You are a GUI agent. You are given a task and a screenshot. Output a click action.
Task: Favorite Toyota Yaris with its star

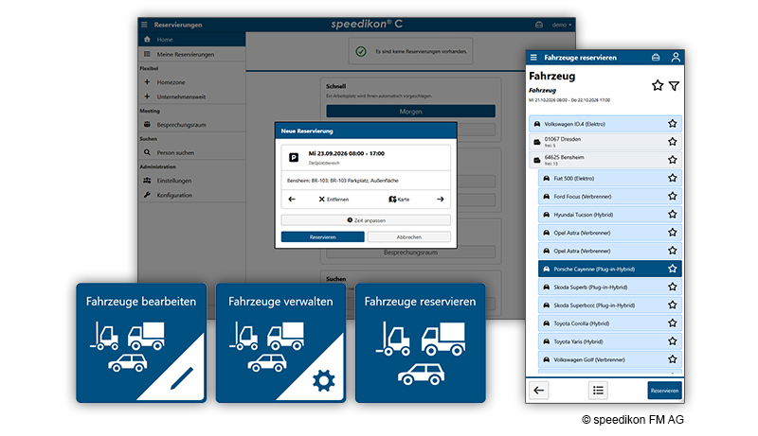(673, 341)
